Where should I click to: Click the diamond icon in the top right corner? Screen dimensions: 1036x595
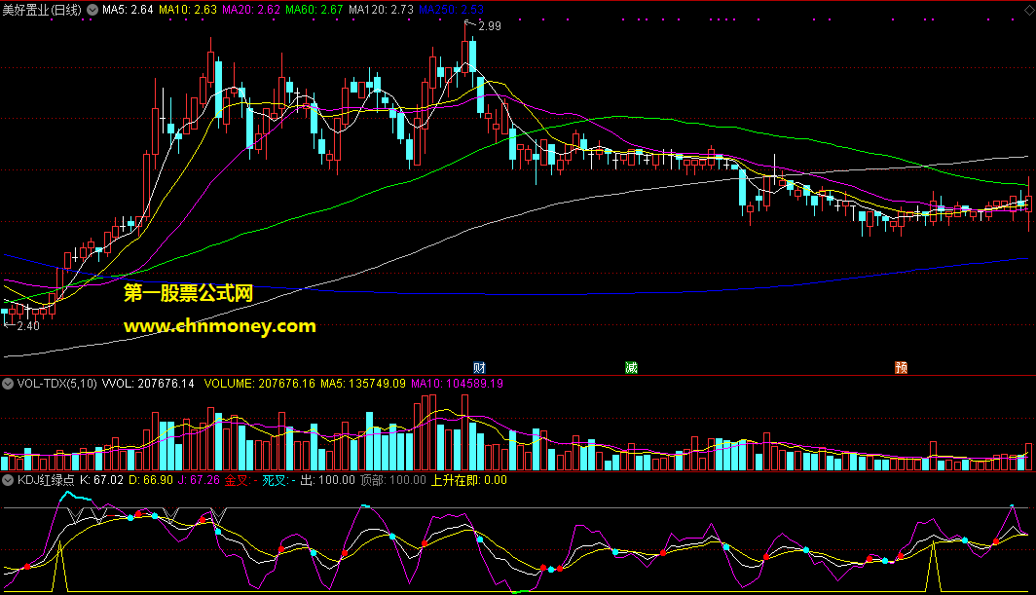[1029, 10]
